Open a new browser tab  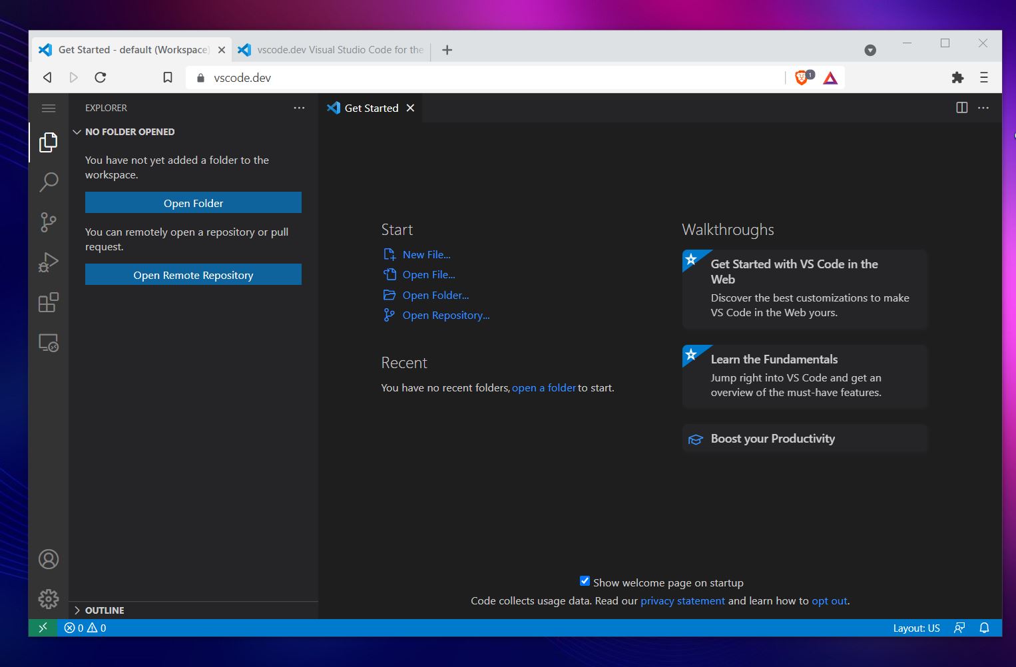447,50
